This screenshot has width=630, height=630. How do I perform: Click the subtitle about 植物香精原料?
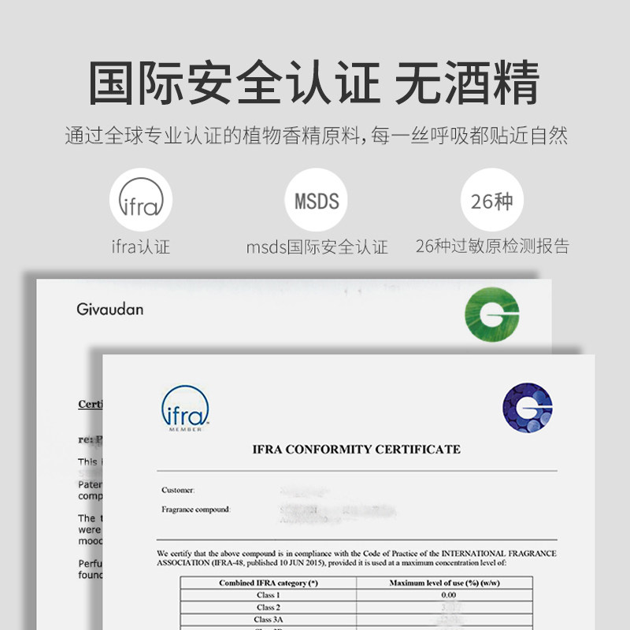point(317,135)
